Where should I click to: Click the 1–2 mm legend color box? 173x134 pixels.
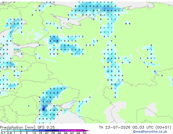tap(17, 130)
